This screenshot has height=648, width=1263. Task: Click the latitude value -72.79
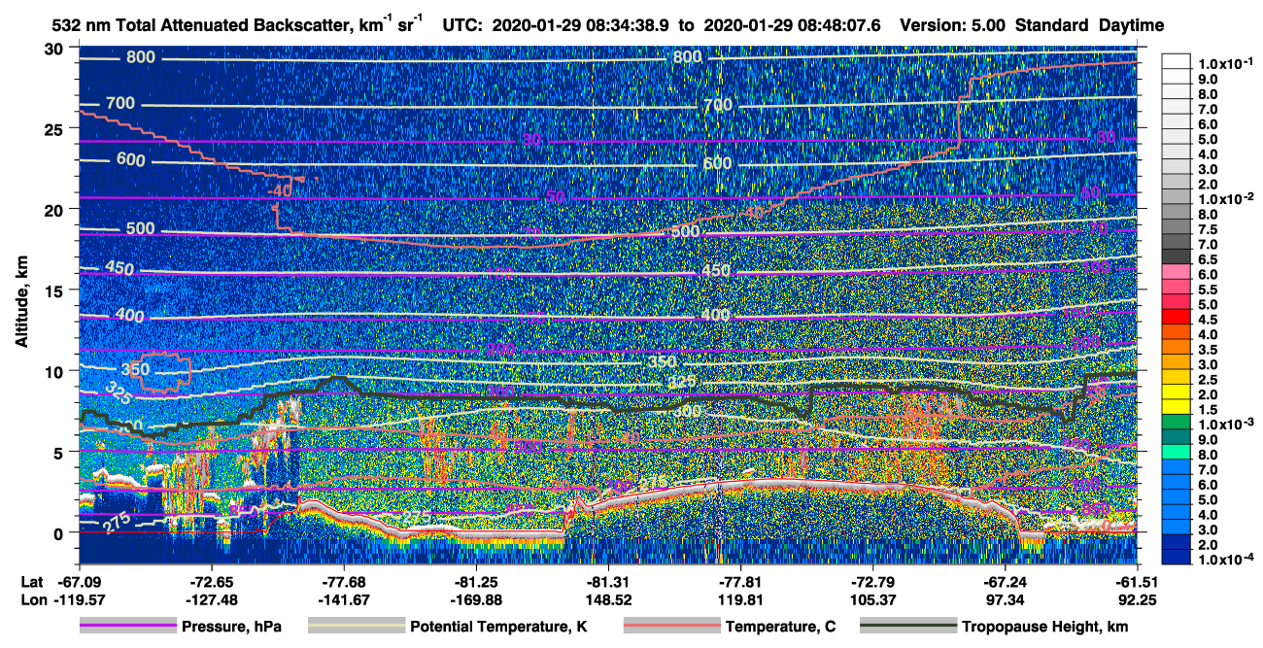[x=872, y=582]
